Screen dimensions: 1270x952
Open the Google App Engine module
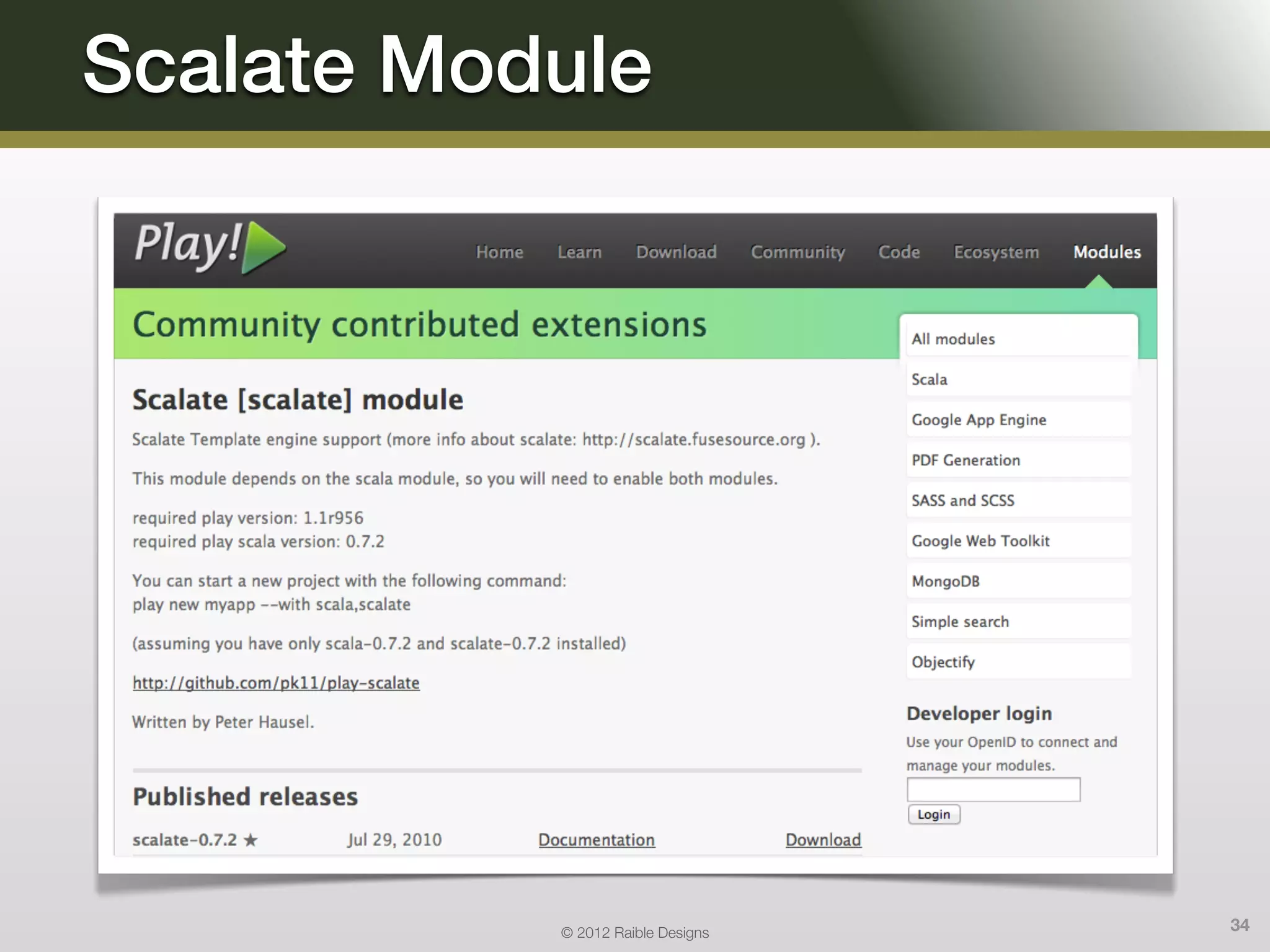pos(1019,420)
